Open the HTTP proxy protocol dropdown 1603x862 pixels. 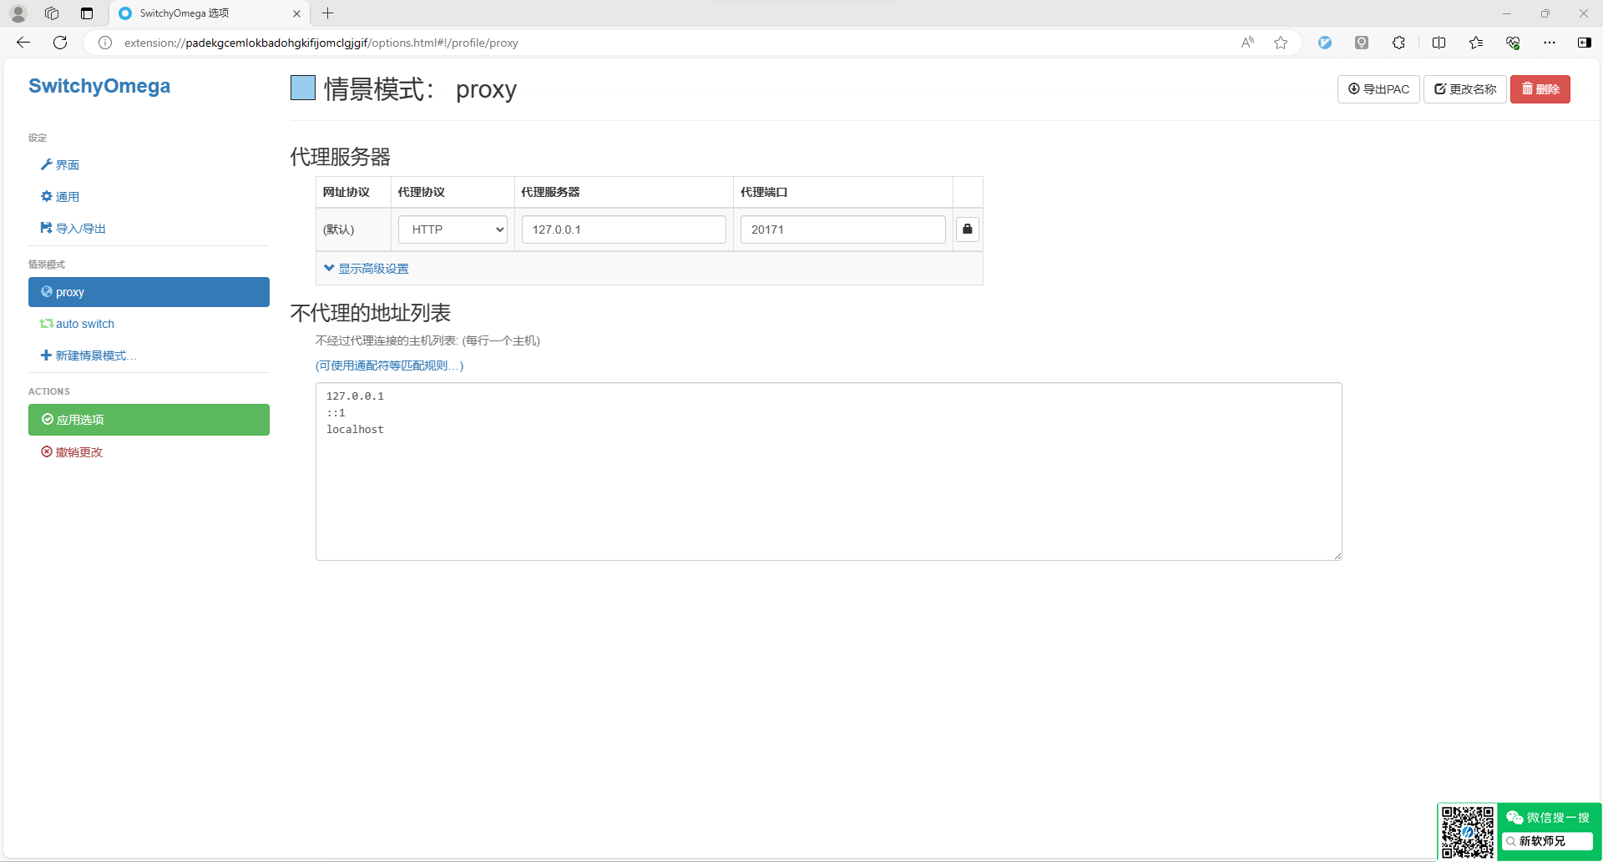[453, 229]
